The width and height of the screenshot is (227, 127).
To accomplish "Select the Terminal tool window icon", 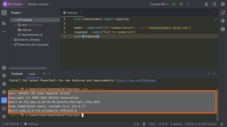I will click(4, 100).
